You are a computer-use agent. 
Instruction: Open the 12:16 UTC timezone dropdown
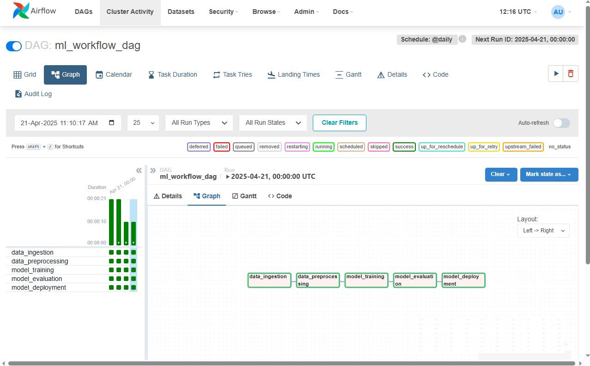(518, 12)
